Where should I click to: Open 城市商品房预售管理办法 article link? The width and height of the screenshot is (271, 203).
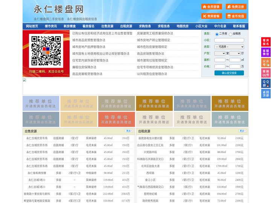point(89,40)
